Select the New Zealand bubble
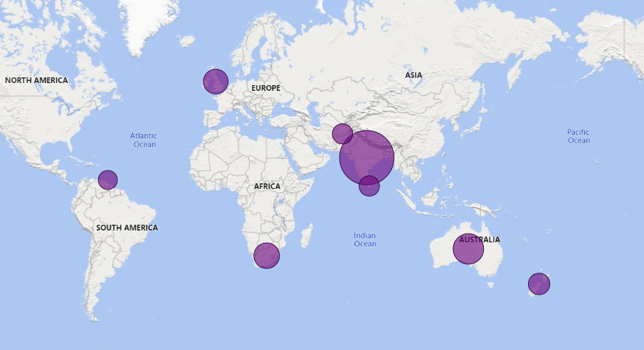 (x=539, y=285)
